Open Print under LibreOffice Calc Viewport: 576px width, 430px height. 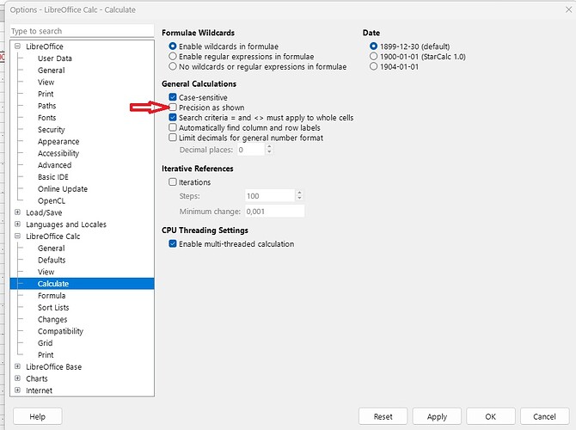coord(46,354)
